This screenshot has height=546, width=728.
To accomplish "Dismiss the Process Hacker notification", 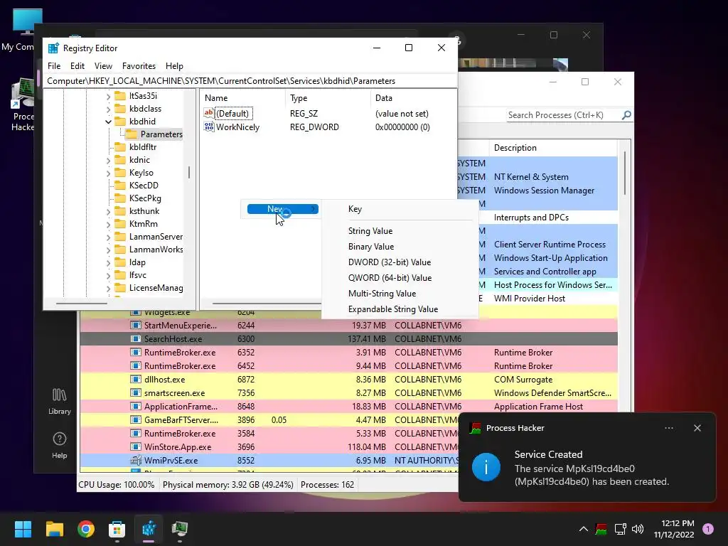I will [697, 428].
